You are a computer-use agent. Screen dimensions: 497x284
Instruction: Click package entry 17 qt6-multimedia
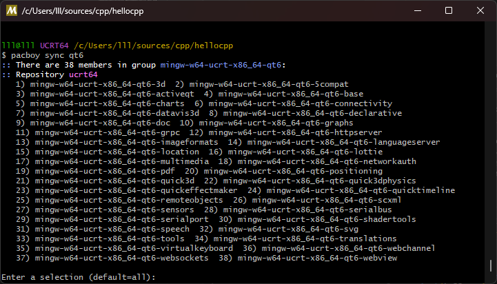[x=112, y=161]
